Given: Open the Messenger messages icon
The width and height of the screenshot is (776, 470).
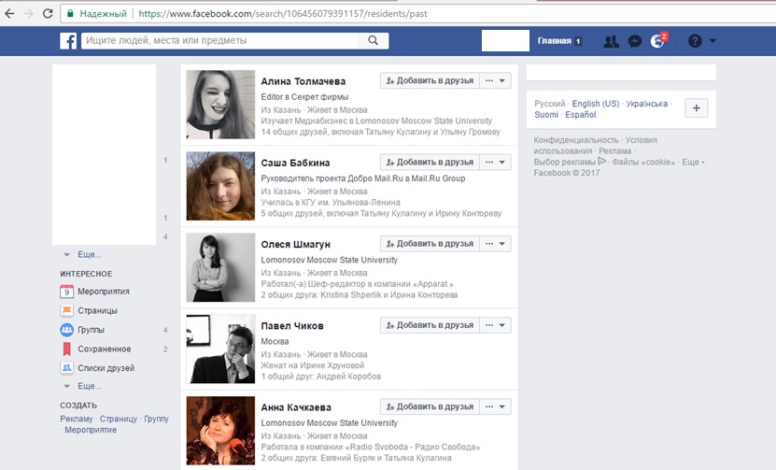Looking at the screenshot, I should click(x=634, y=41).
